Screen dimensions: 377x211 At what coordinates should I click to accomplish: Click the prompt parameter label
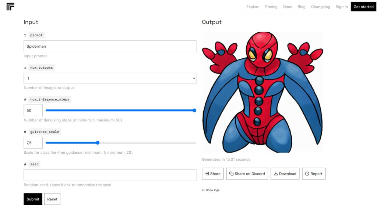tap(36, 35)
